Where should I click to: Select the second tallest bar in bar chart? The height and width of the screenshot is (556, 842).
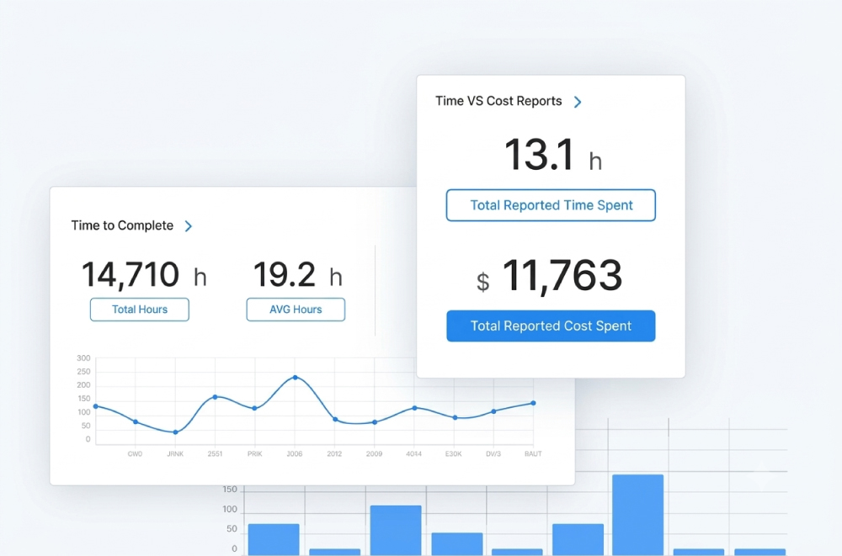pos(396,531)
